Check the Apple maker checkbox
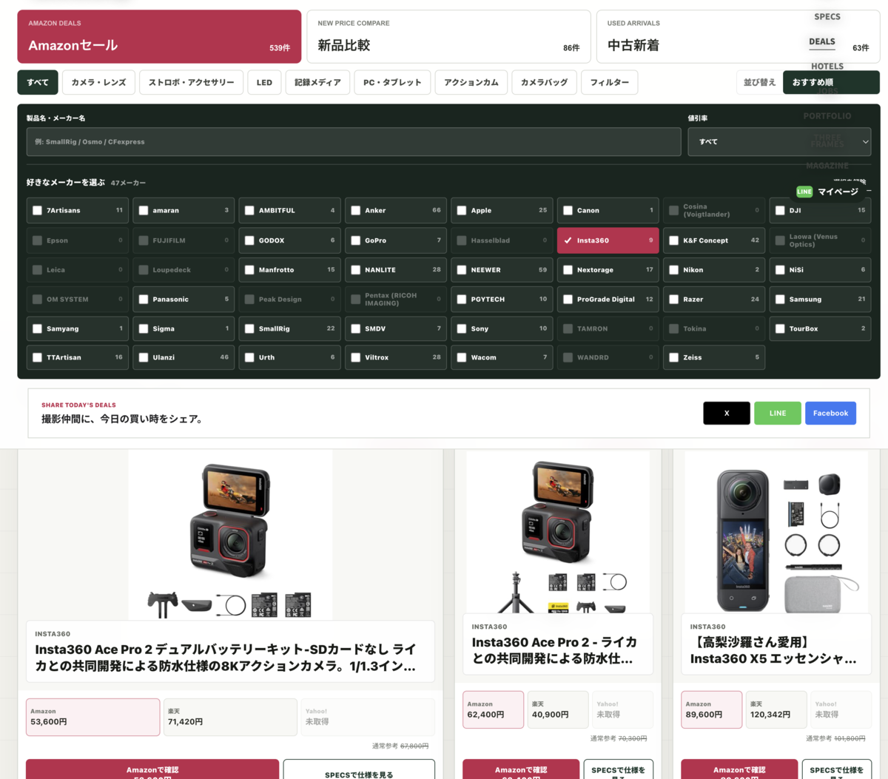 point(462,210)
